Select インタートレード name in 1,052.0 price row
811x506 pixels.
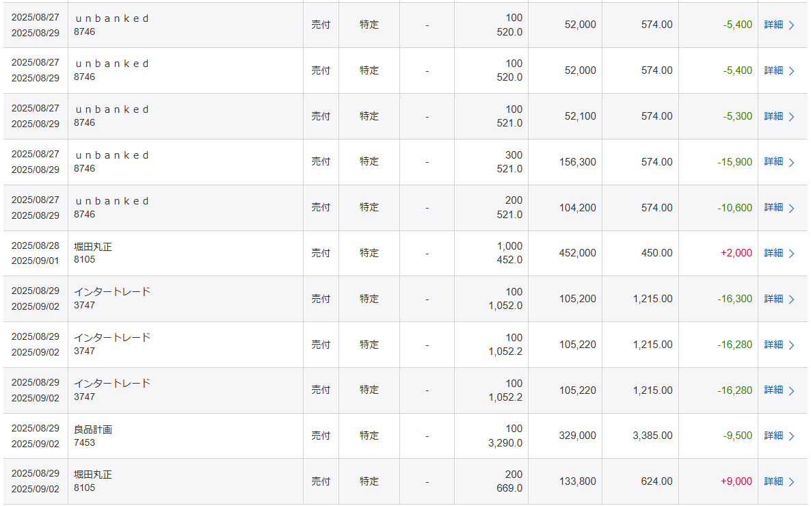pyautogui.click(x=111, y=292)
